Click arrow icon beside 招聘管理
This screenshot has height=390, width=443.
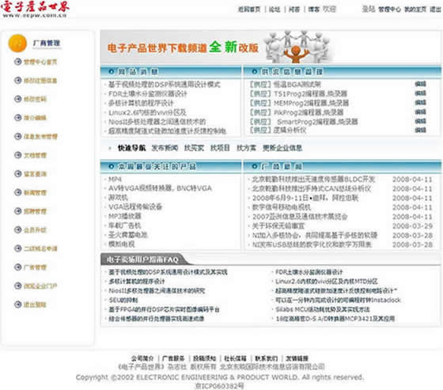pos(17,211)
